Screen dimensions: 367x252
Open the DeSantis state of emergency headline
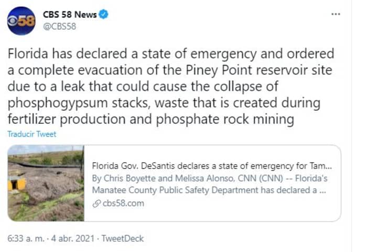click(x=212, y=166)
